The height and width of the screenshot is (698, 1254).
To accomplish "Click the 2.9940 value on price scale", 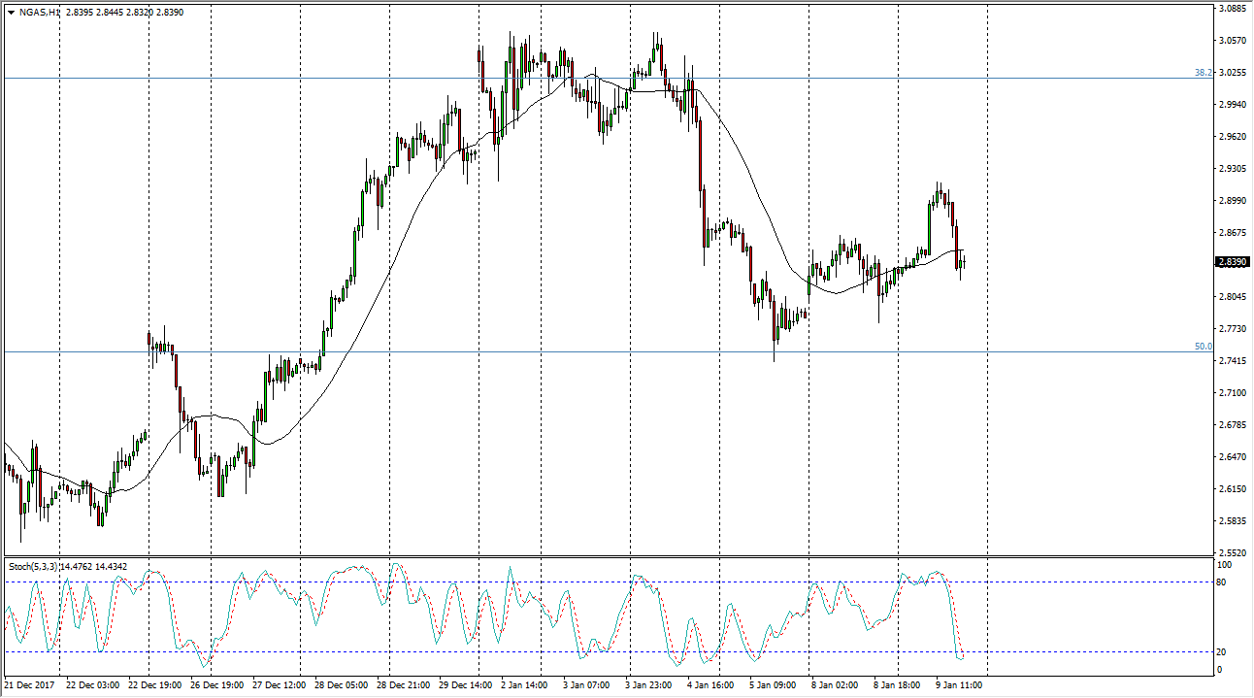I will tap(1234, 105).
